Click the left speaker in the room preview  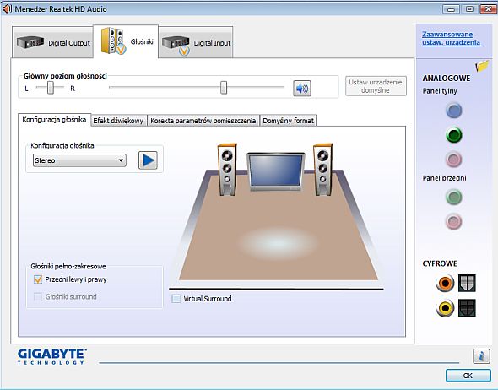[x=227, y=170]
